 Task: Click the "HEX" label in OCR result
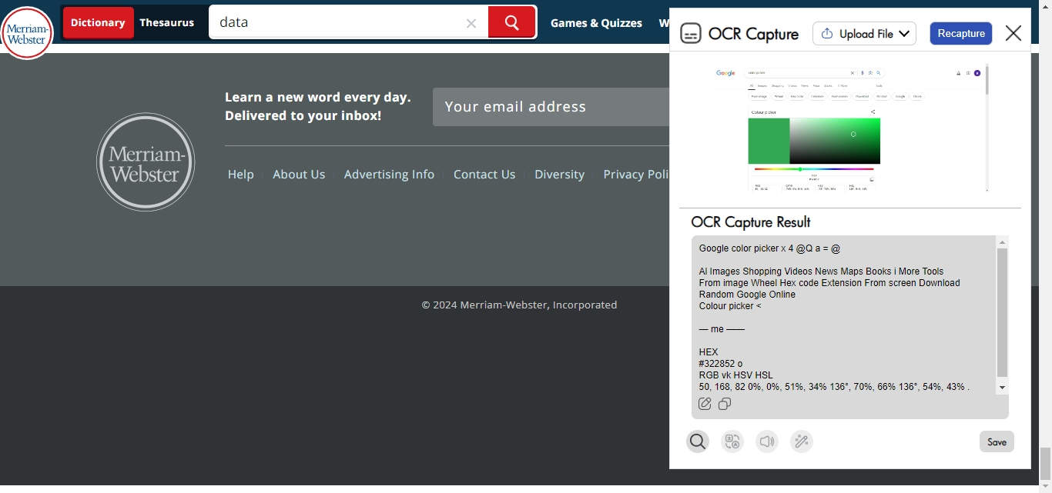pyautogui.click(x=709, y=352)
